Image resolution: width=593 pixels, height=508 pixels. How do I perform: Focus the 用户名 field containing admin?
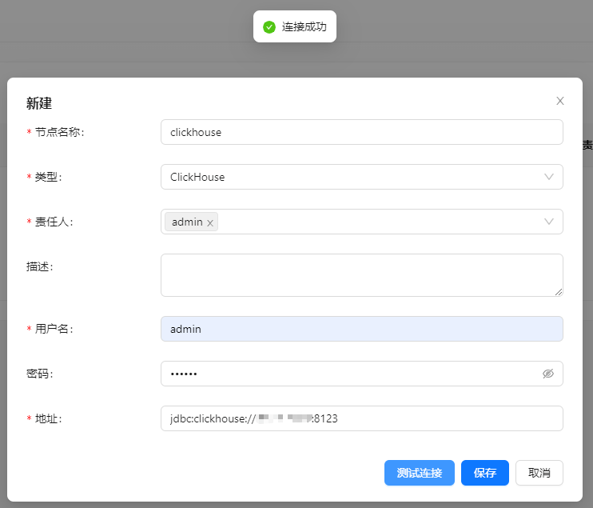[361, 329]
